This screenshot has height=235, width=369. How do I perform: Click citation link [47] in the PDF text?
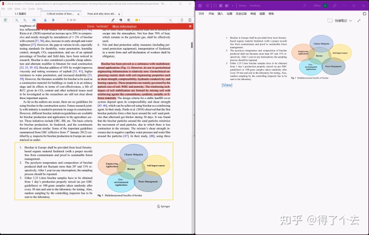[x=126, y=136]
